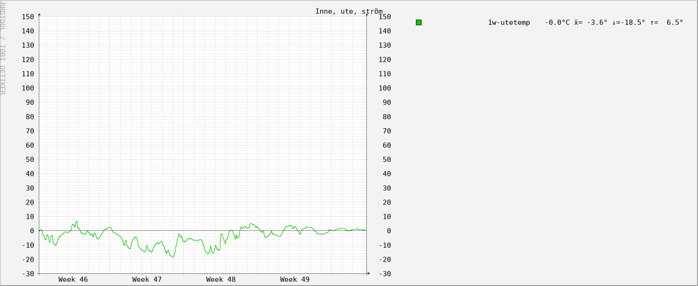Image resolution: width=698 pixels, height=286 pixels.
Task: Click the red arrow atop the left y-axis
Action: [39, 14]
